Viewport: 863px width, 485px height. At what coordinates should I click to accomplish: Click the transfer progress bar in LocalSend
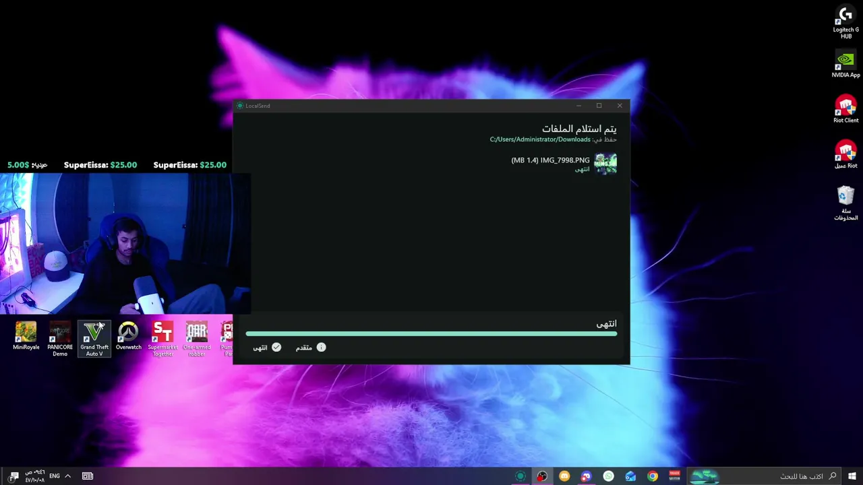pos(431,333)
